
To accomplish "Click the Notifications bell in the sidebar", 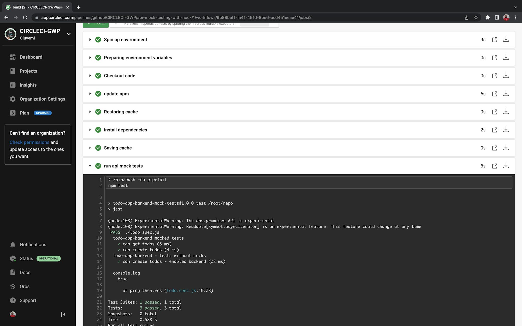I will tap(13, 244).
